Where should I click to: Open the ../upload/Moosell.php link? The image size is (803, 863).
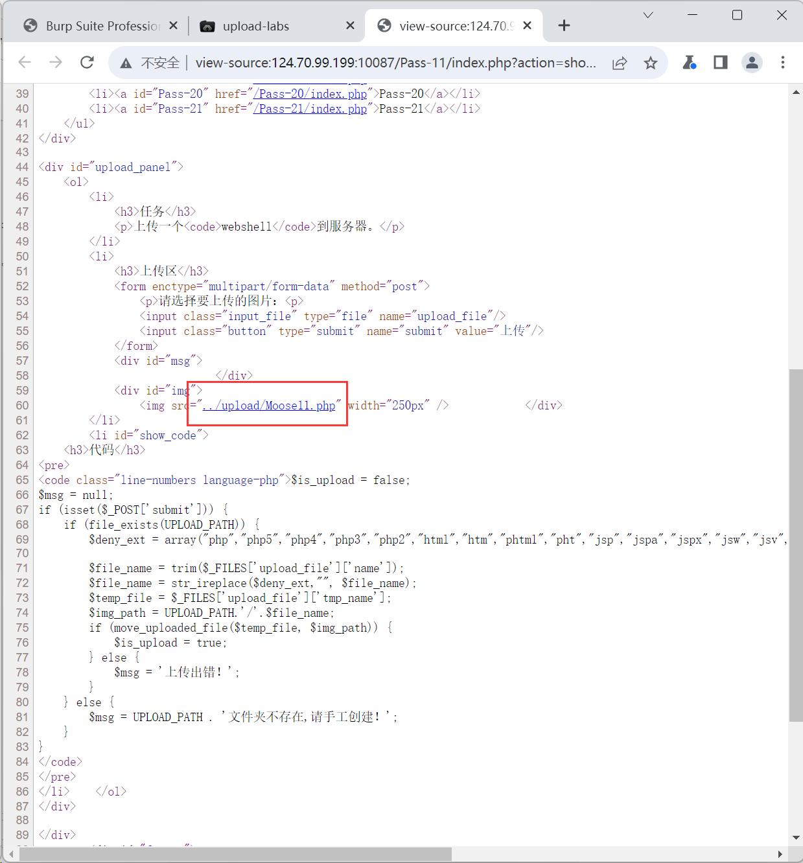(x=269, y=406)
